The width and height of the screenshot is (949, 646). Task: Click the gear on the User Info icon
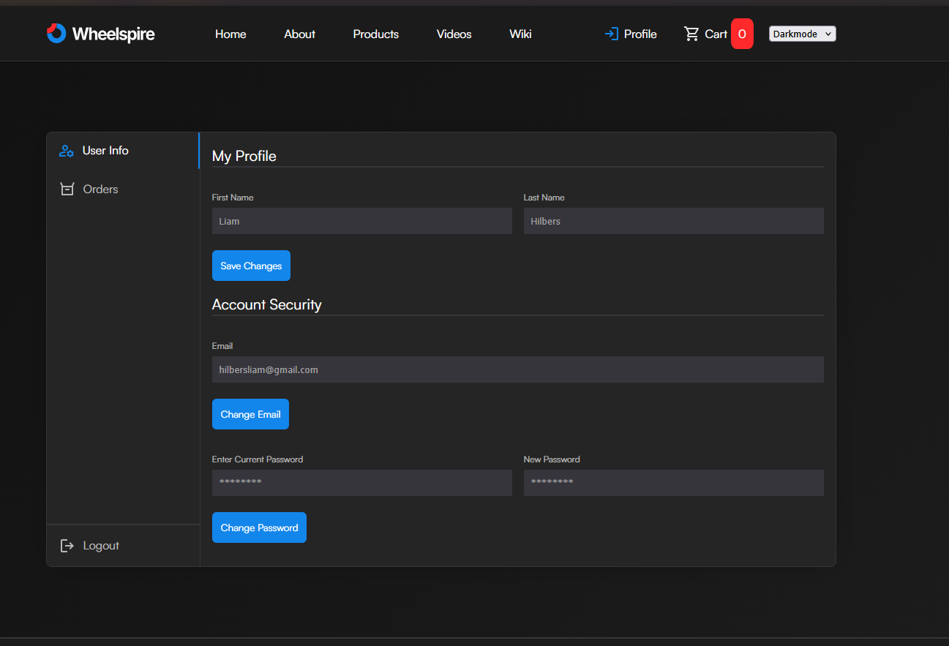tap(71, 154)
